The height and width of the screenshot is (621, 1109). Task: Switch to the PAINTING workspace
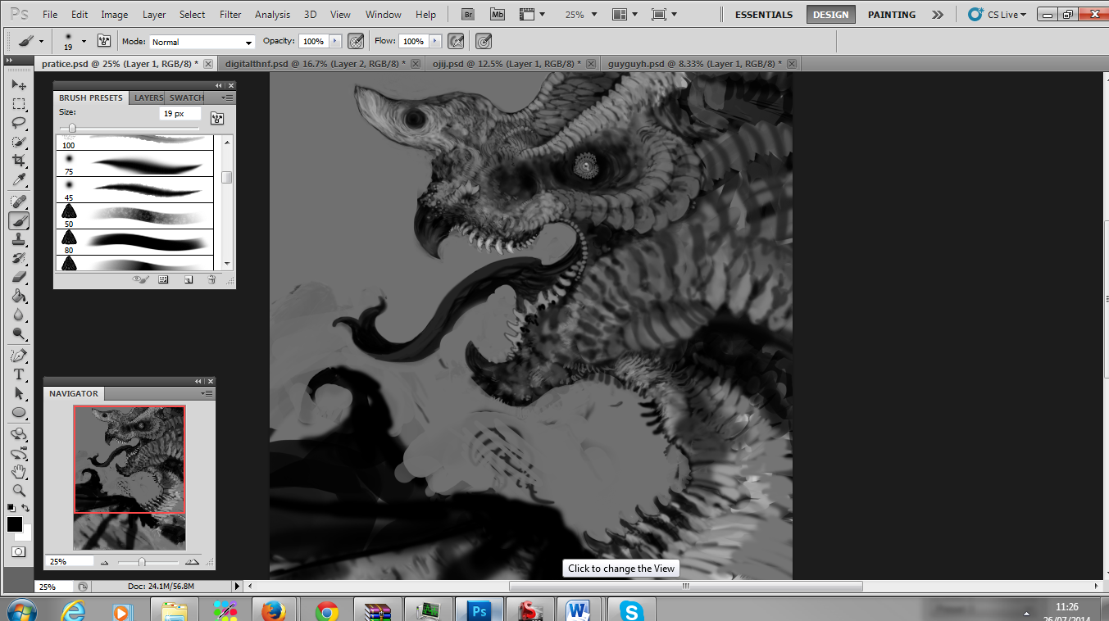(892, 15)
